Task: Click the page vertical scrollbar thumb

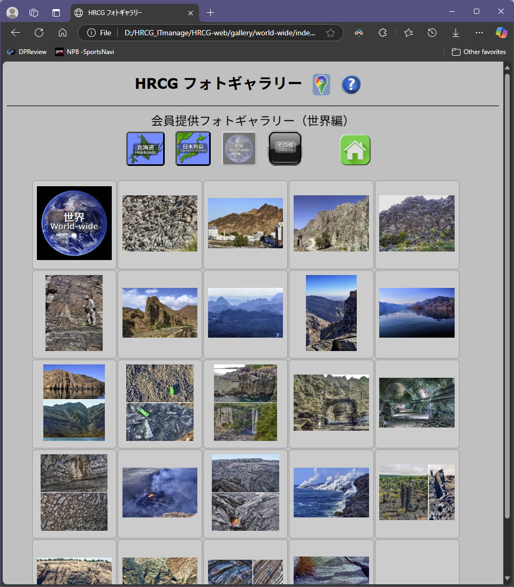Action: click(x=507, y=296)
